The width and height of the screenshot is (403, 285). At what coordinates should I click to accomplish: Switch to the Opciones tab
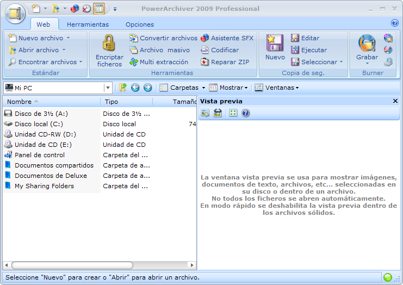[x=139, y=24]
